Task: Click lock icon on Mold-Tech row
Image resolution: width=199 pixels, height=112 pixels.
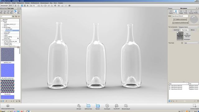Action: pos(18,38)
